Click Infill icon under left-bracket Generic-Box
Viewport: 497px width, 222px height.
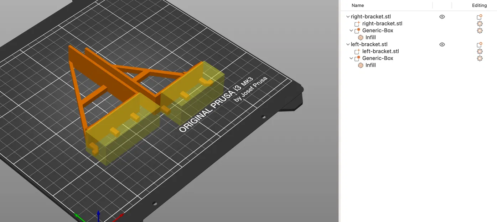click(361, 65)
